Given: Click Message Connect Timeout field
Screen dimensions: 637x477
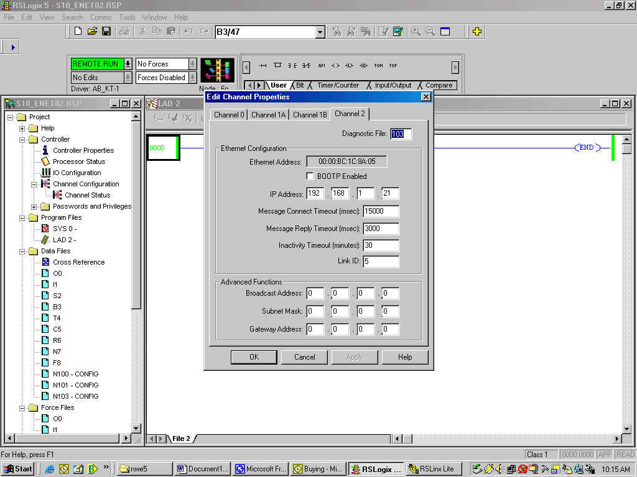Looking at the screenshot, I should [x=381, y=211].
